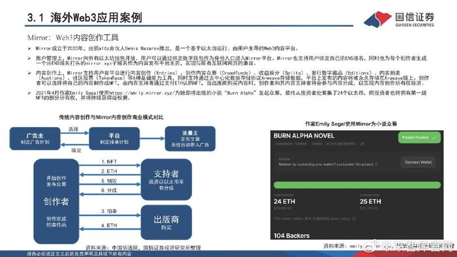This screenshot has height=257, width=457.
Task: Click the checkmark in Project Funded badge
Action: click(434, 138)
